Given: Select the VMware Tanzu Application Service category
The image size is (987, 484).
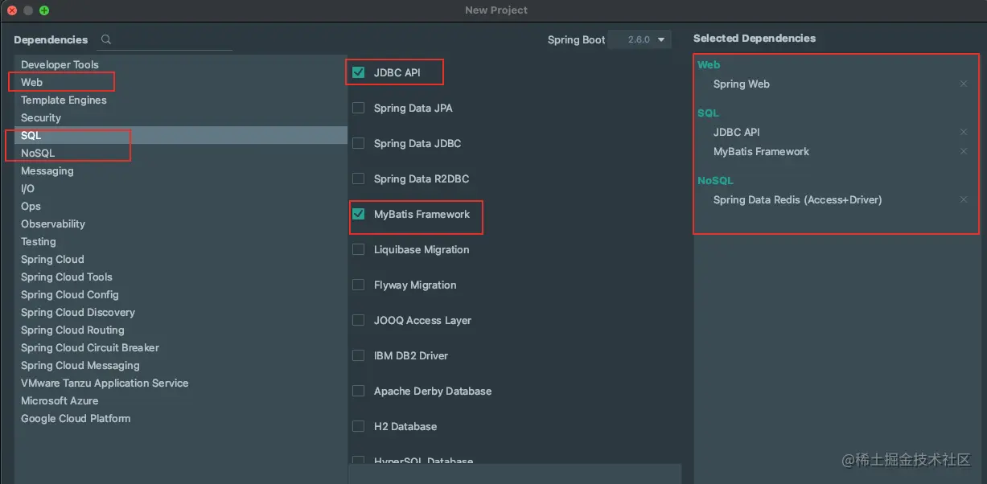Looking at the screenshot, I should click(x=181, y=383).
